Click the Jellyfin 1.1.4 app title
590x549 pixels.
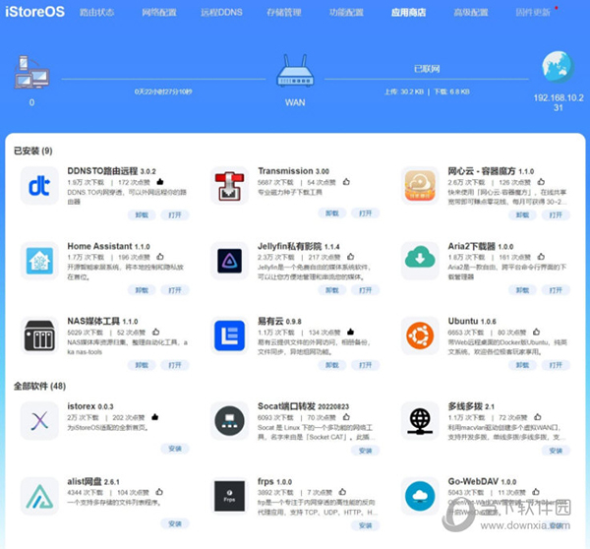pos(298,246)
